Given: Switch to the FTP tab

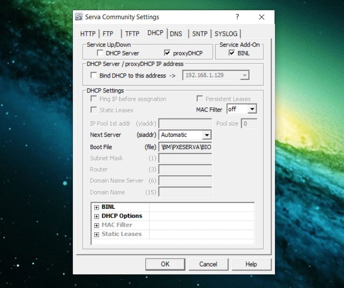Looking at the screenshot, I should [x=108, y=34].
